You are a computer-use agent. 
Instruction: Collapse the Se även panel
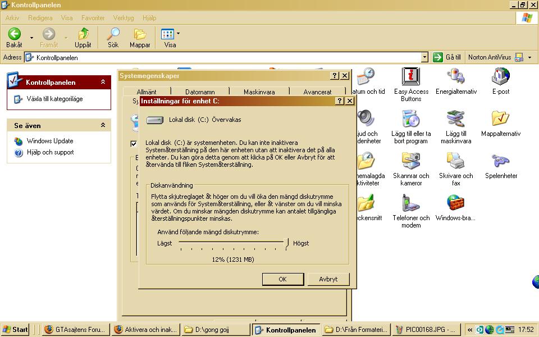103,125
